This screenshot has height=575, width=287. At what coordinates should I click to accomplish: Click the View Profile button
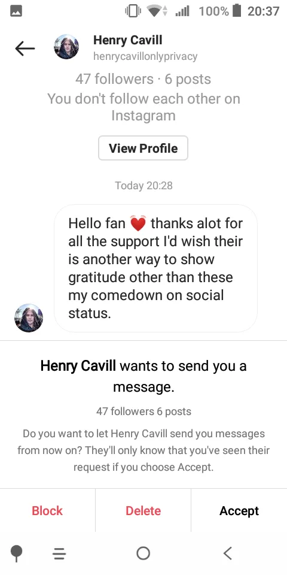tap(143, 148)
